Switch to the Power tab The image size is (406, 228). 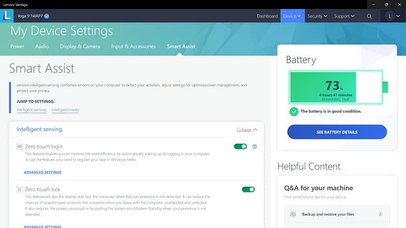pos(17,46)
